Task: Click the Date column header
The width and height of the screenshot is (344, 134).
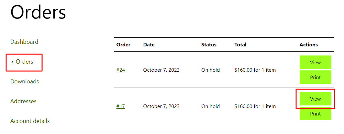Action: [x=149, y=45]
